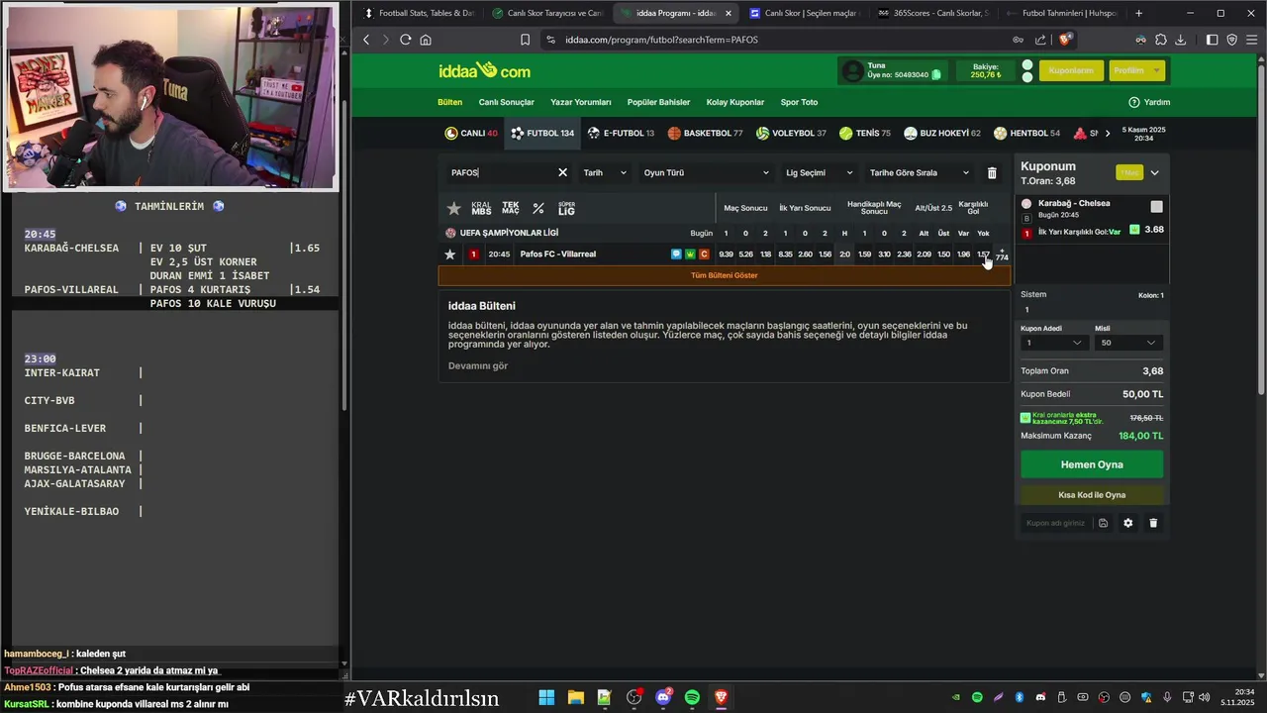Clear the PAFOS search with the X icon

pyautogui.click(x=562, y=172)
